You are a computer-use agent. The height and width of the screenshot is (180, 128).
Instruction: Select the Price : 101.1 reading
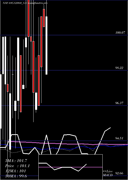coord(17,166)
